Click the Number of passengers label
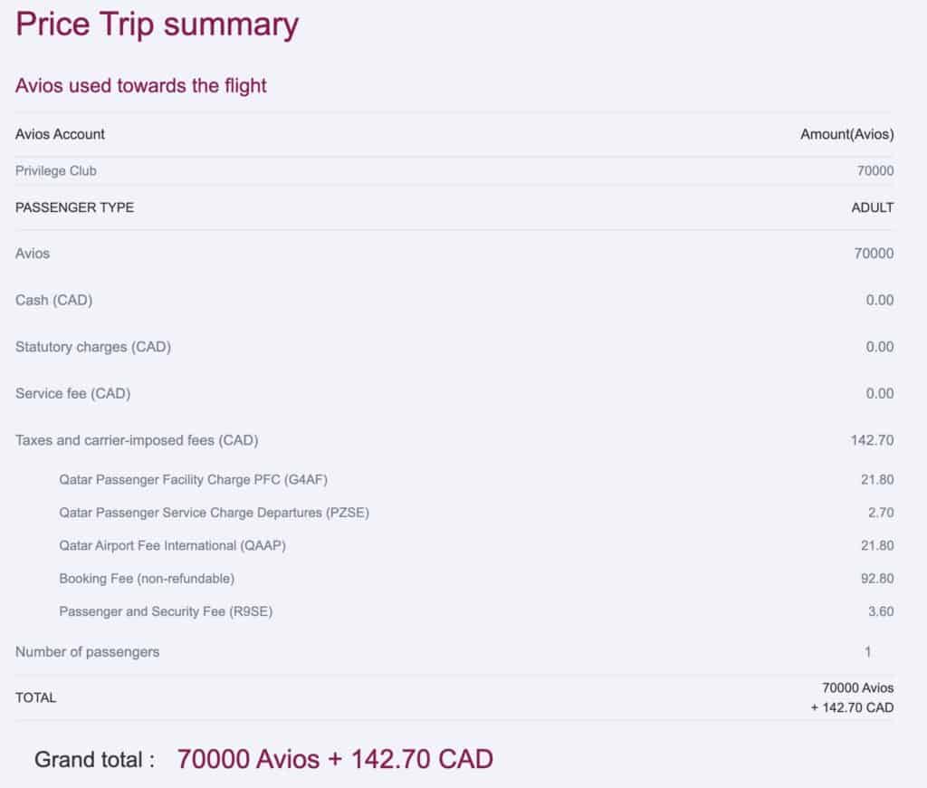Viewport: 927px width, 788px height. pyautogui.click(x=87, y=652)
